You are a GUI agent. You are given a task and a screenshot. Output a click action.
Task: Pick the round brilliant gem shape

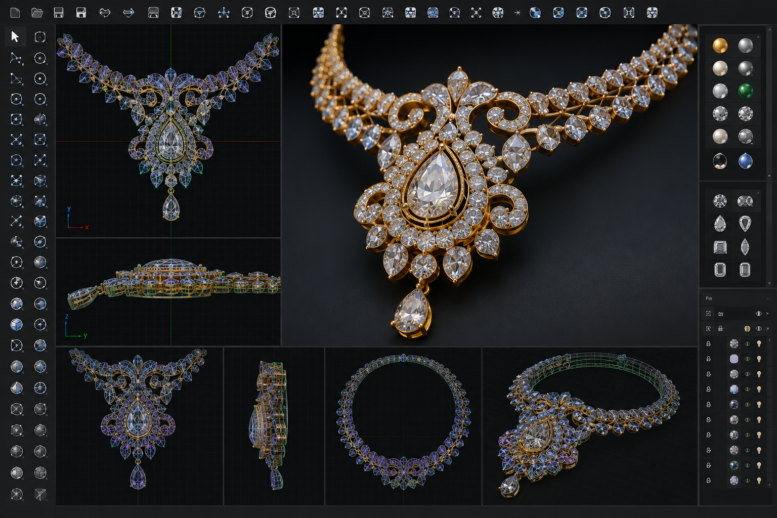(x=720, y=201)
